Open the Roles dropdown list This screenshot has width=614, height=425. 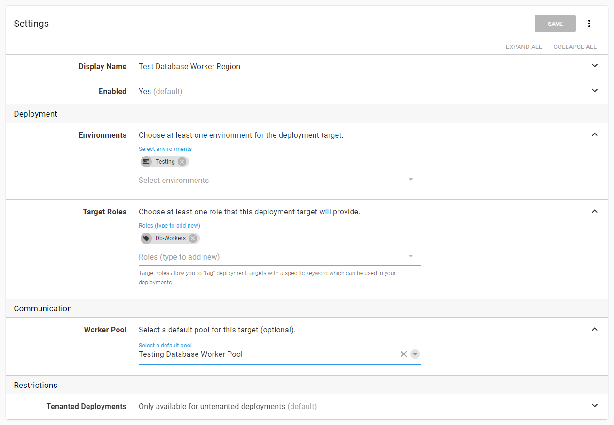pos(410,257)
